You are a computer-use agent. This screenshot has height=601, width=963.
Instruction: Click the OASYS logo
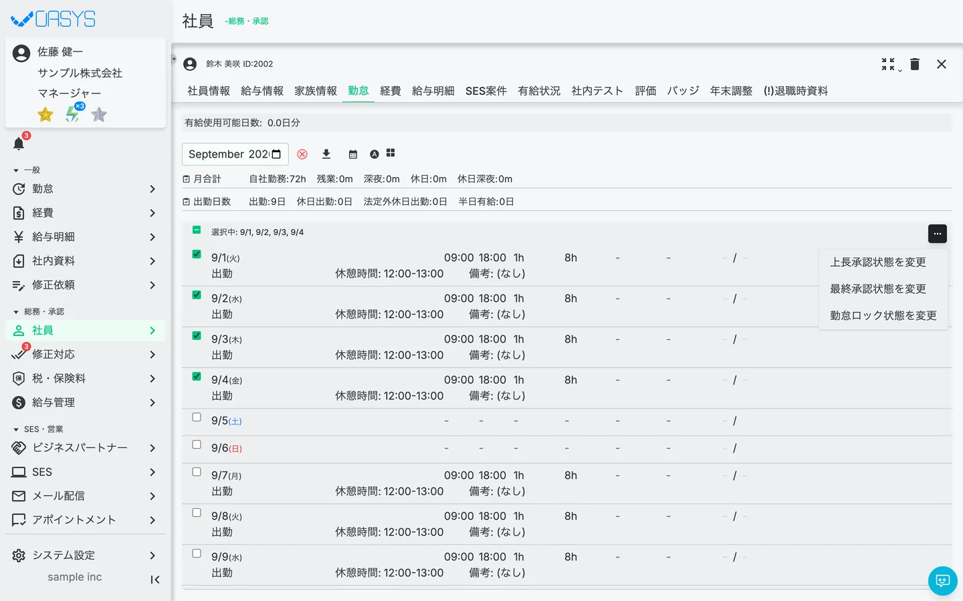[x=53, y=19]
